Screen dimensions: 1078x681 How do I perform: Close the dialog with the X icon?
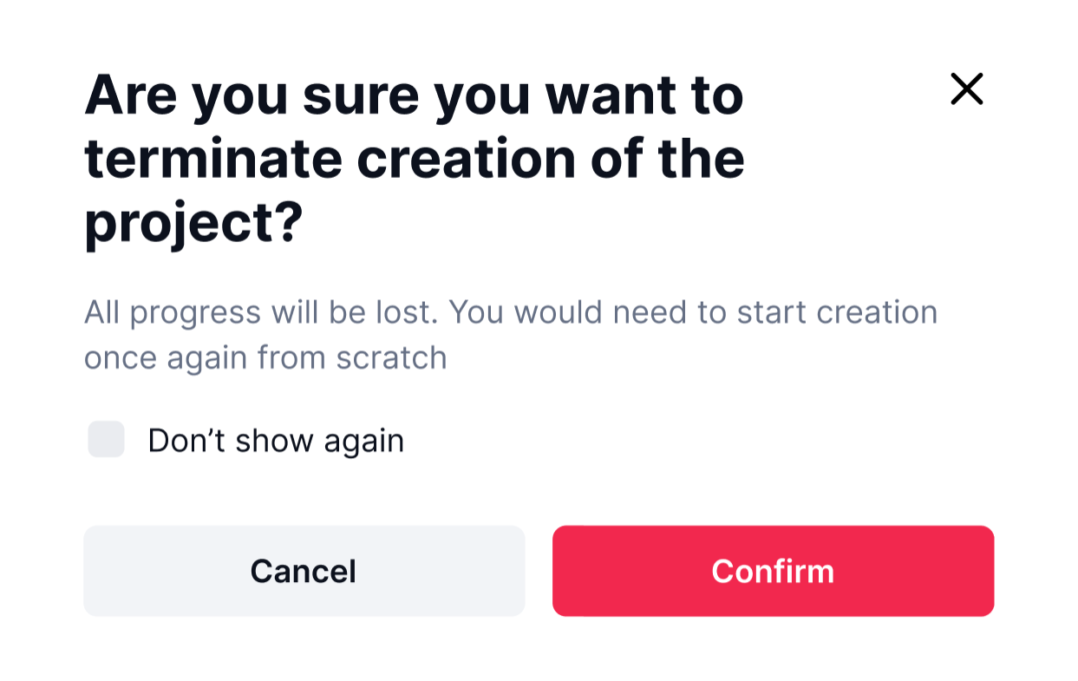pos(966,88)
